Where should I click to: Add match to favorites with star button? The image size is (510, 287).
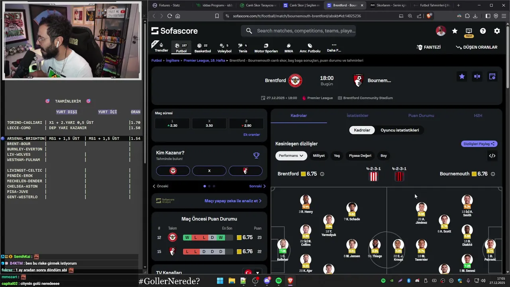(462, 77)
